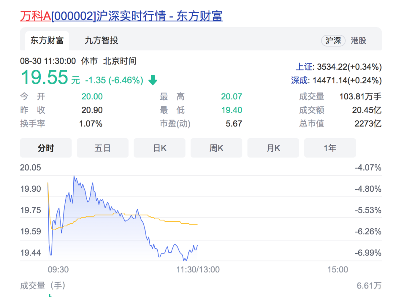Click the 上证 index value 3534.22(+0.34%)
Image resolution: width=396 pixels, height=297 pixels.
pos(349,67)
